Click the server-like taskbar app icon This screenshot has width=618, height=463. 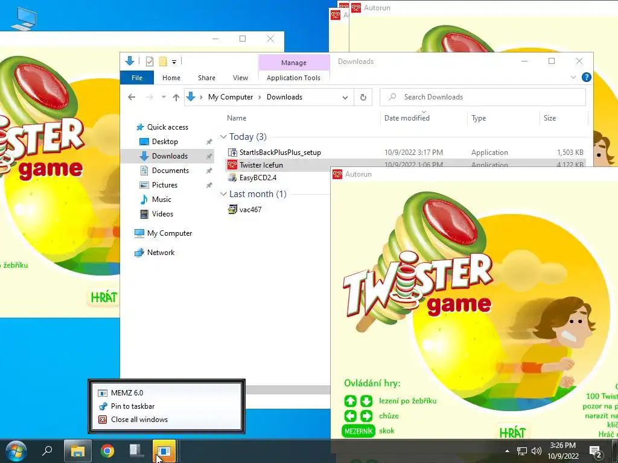pos(136,451)
